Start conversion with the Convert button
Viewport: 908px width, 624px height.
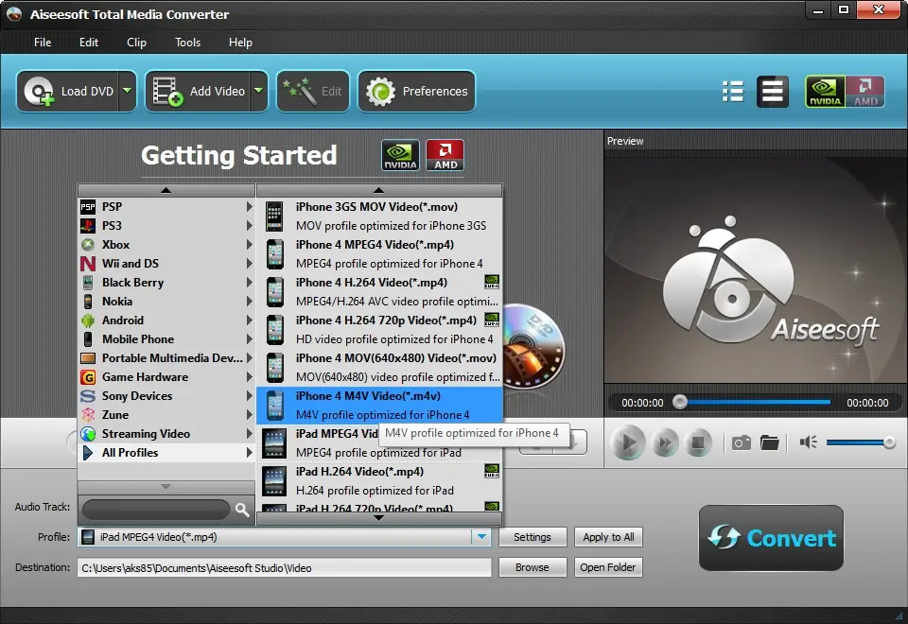(772, 538)
